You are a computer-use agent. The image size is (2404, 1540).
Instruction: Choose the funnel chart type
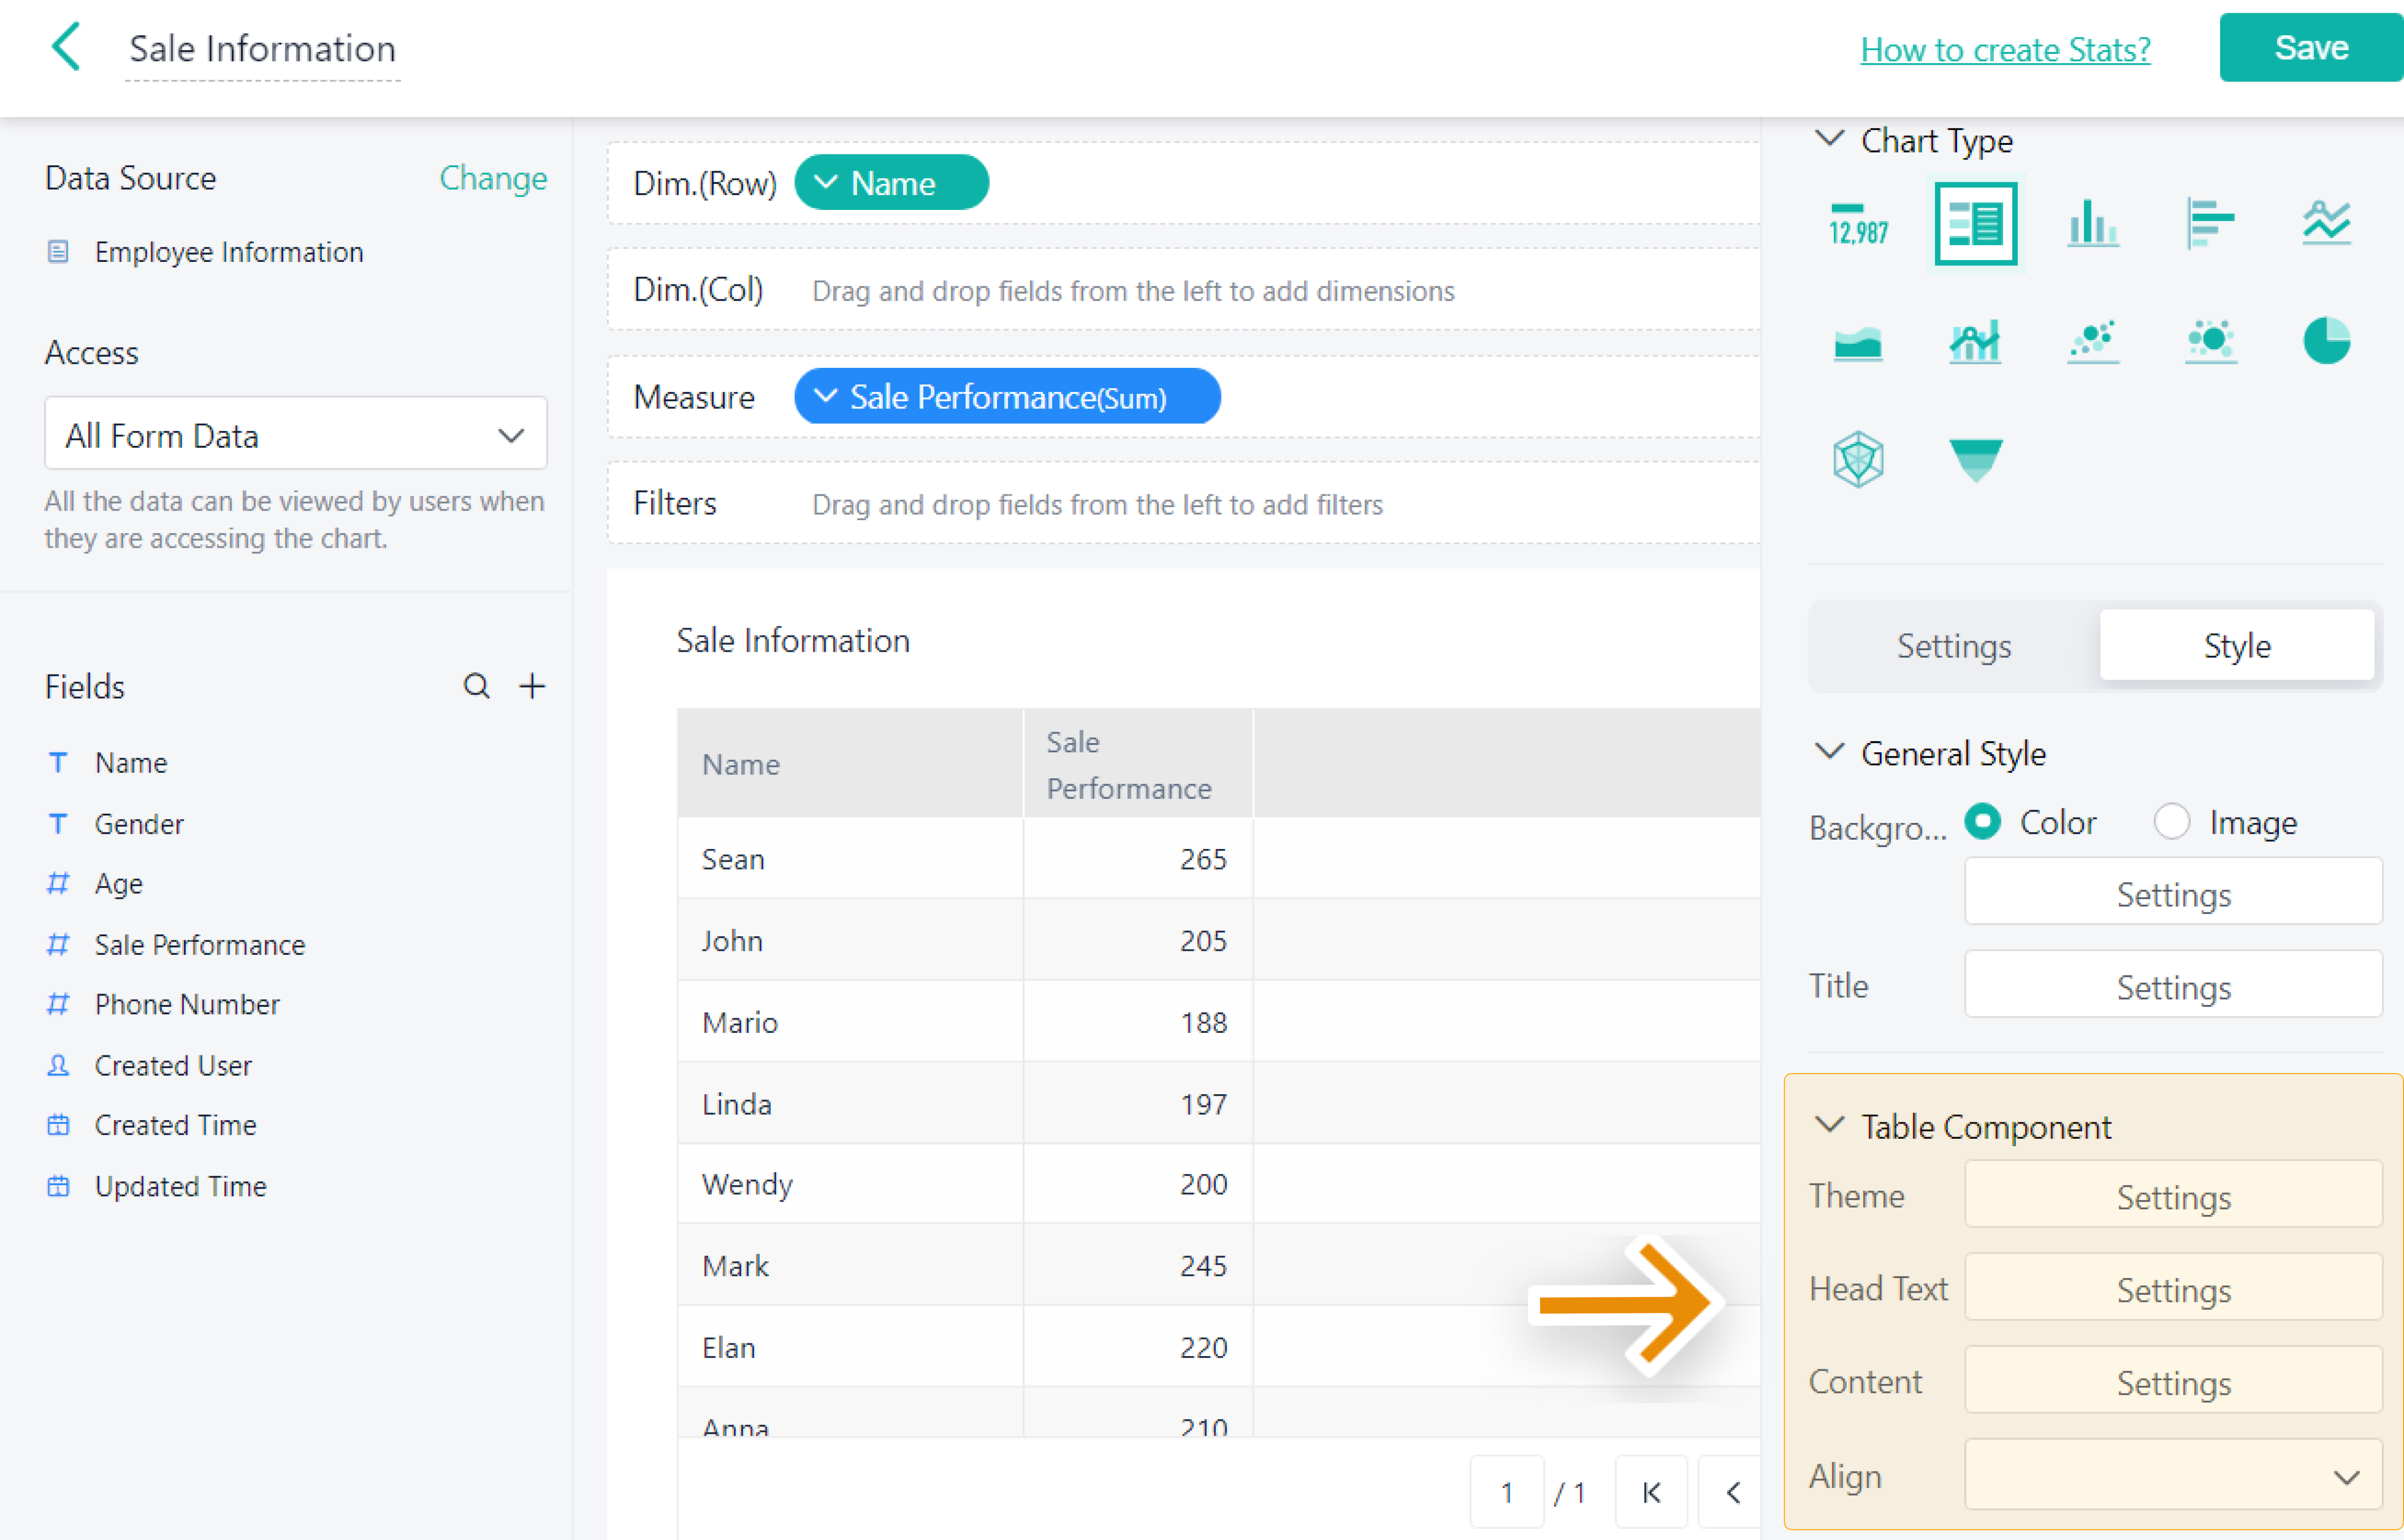point(1975,459)
